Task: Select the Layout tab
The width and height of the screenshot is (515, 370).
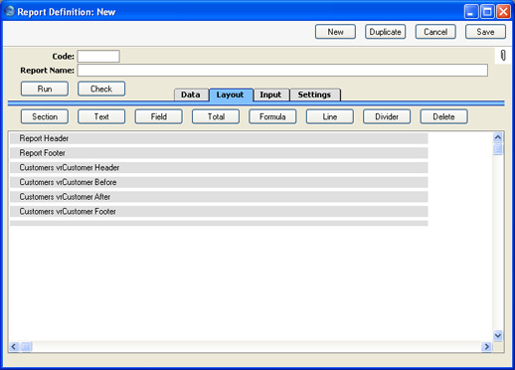Action: pos(231,94)
